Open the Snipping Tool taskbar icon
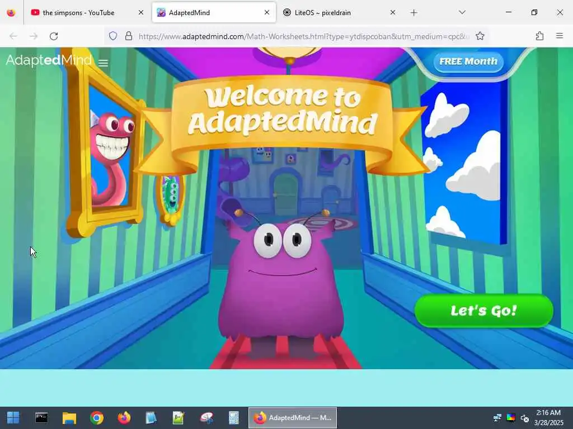Screen dimensions: 573x429 coord(206,418)
